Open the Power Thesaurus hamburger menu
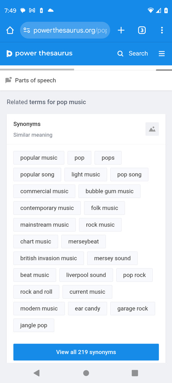 pos(162,54)
